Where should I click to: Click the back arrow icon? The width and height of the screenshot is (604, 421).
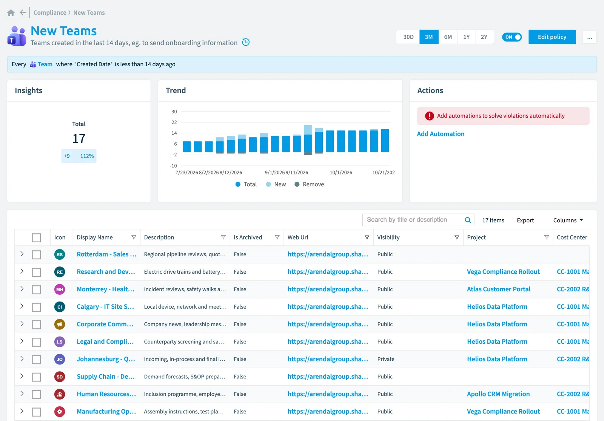tap(23, 12)
